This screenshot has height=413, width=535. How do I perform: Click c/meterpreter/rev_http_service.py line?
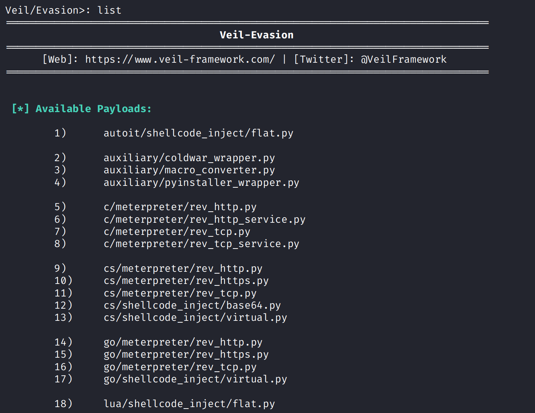(x=204, y=219)
